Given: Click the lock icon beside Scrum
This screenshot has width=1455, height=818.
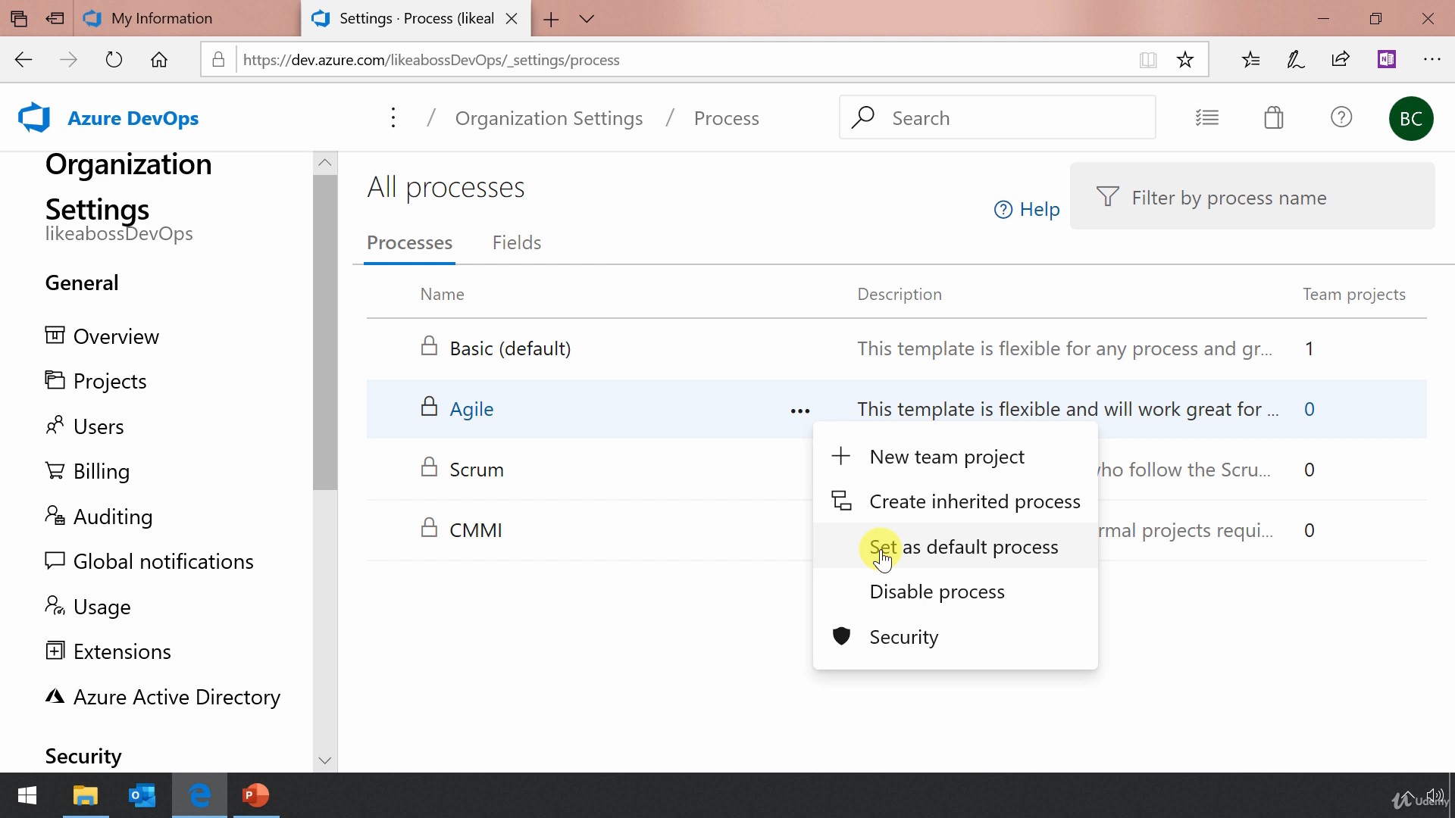Looking at the screenshot, I should [429, 467].
